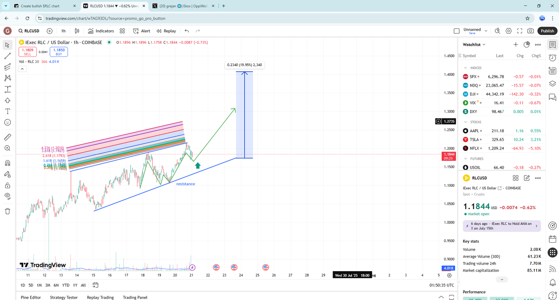Viewport: 559px width, 300px height.
Task: Lock all drawing tools
Action: click(x=7, y=185)
